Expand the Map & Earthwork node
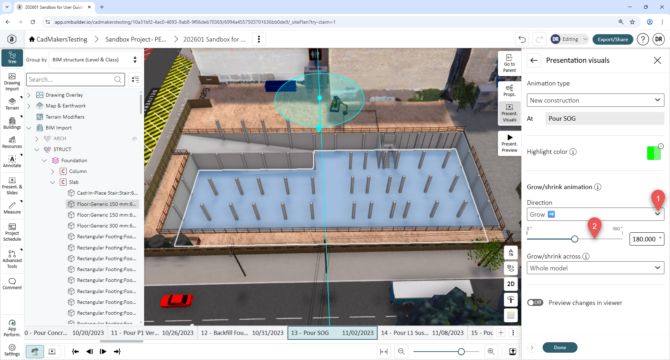 pos(29,106)
